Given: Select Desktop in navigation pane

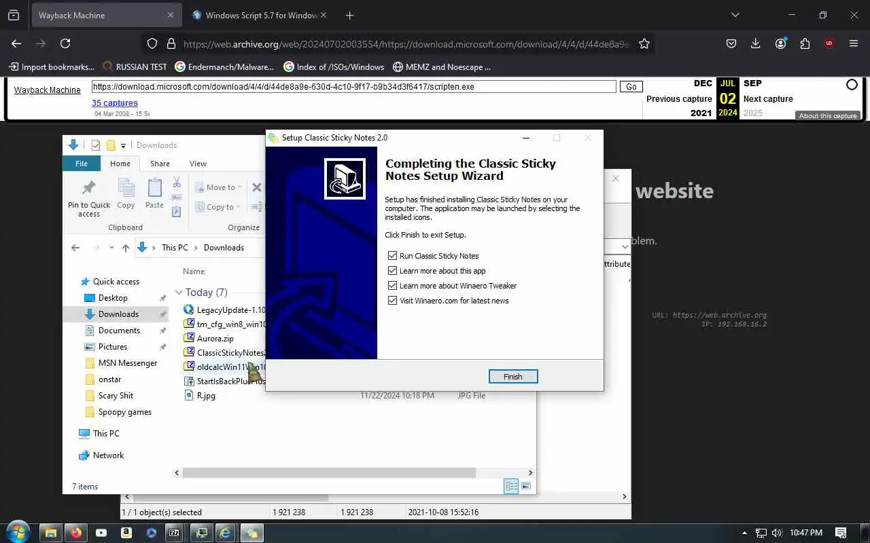Looking at the screenshot, I should point(113,298).
